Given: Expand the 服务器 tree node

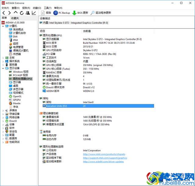Looking at the screenshot, I should point(3,65).
